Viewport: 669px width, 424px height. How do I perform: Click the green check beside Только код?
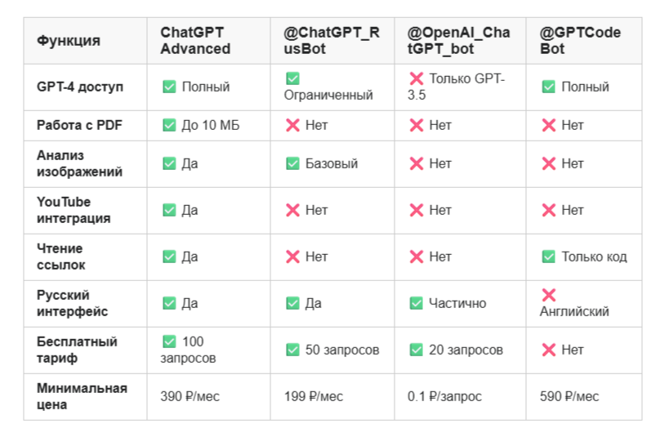click(549, 257)
